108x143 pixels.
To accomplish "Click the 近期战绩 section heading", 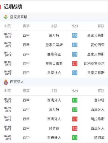I will [x=13, y=7].
